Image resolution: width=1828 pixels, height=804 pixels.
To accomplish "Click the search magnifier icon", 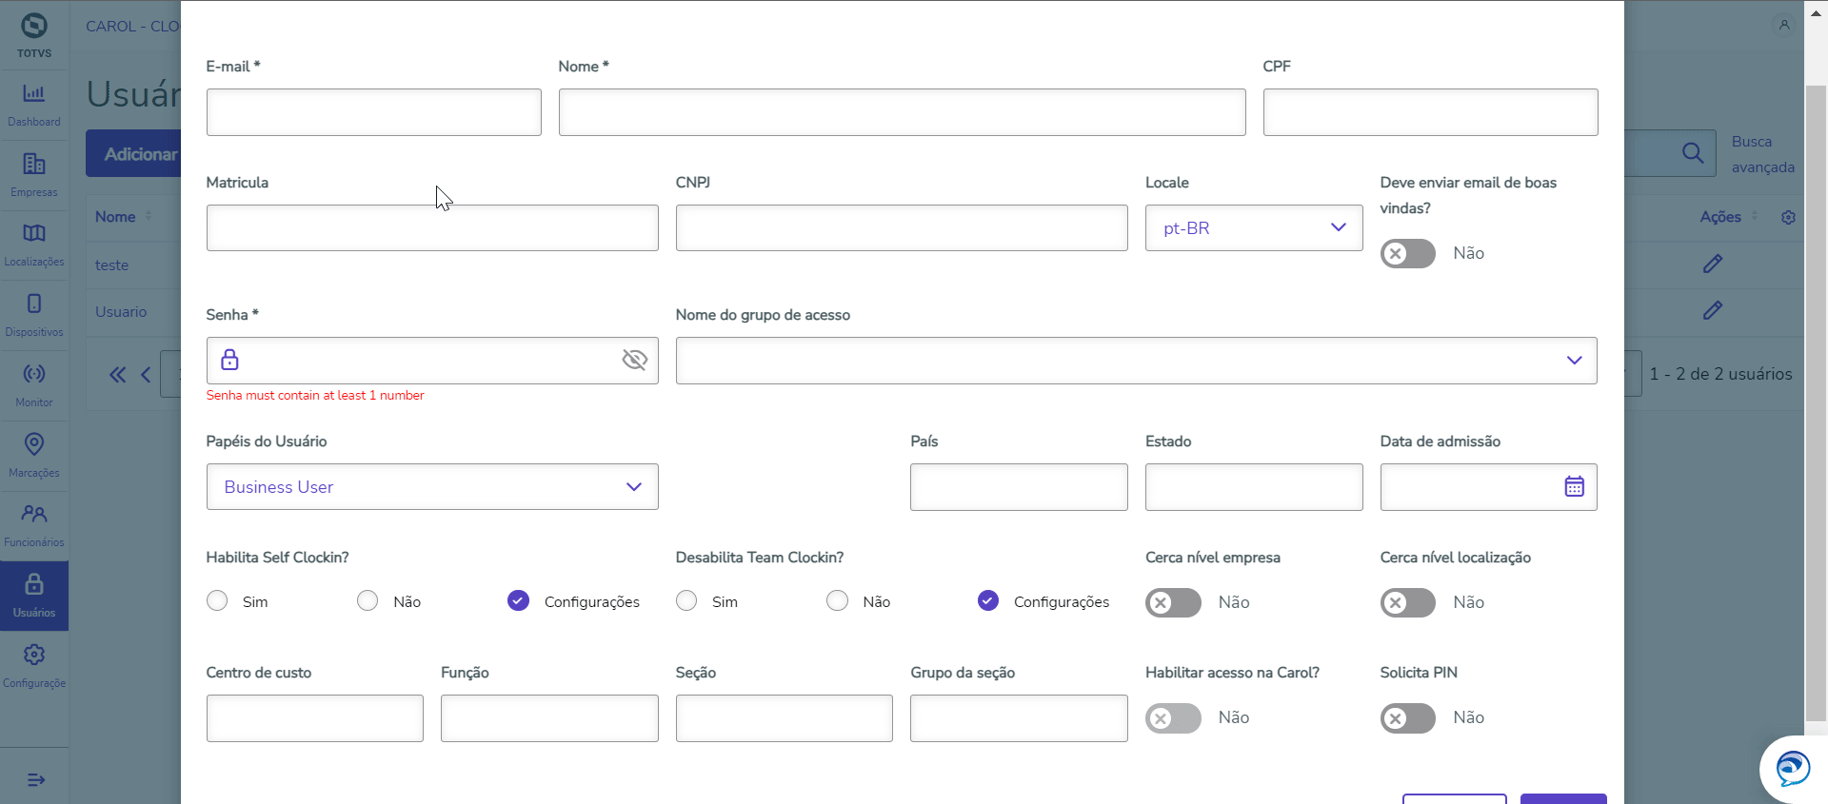I will (x=1692, y=153).
